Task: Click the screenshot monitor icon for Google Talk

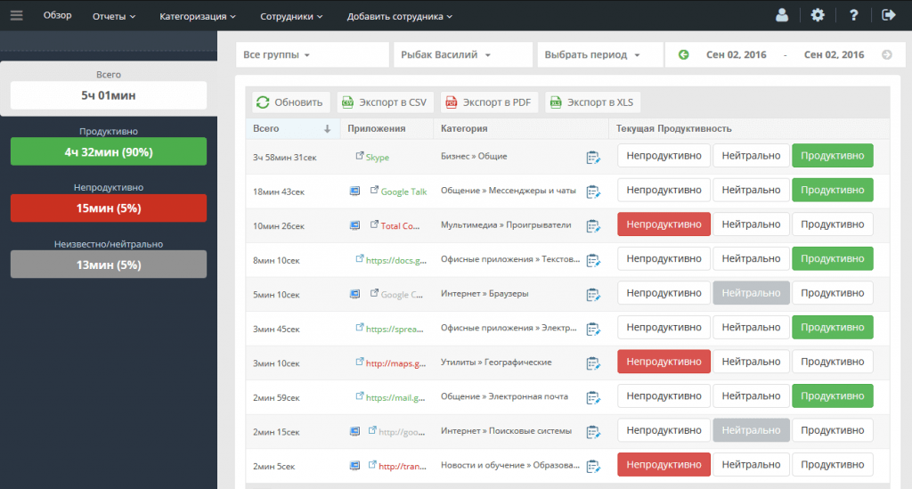Action: click(354, 191)
